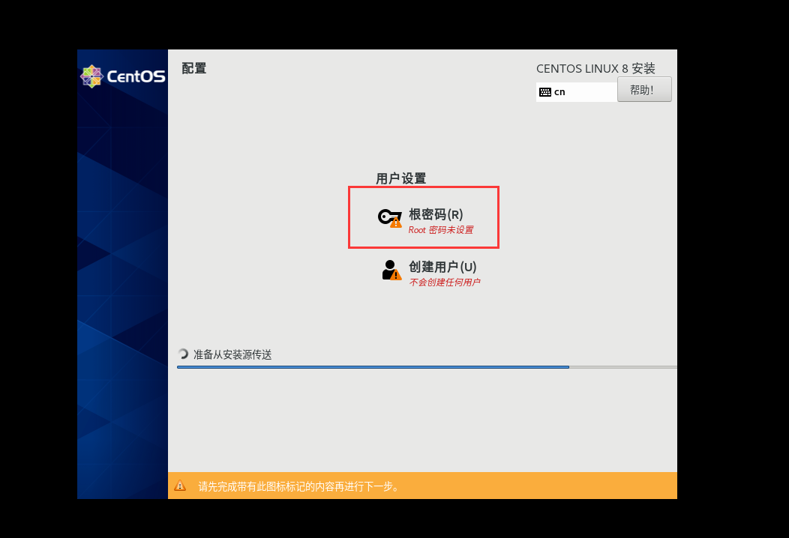
Task: Click the user silhouette icon for creating user
Action: [x=388, y=272]
